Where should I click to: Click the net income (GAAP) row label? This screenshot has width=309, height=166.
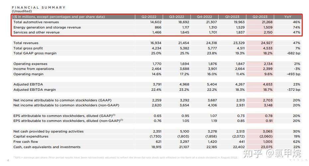pyautogui.click(x=62, y=100)
